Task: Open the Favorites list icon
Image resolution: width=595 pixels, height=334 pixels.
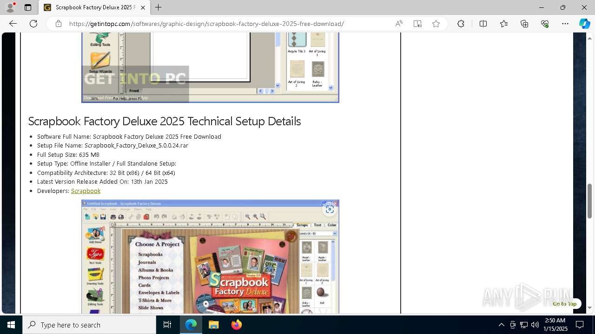Action: (504, 24)
